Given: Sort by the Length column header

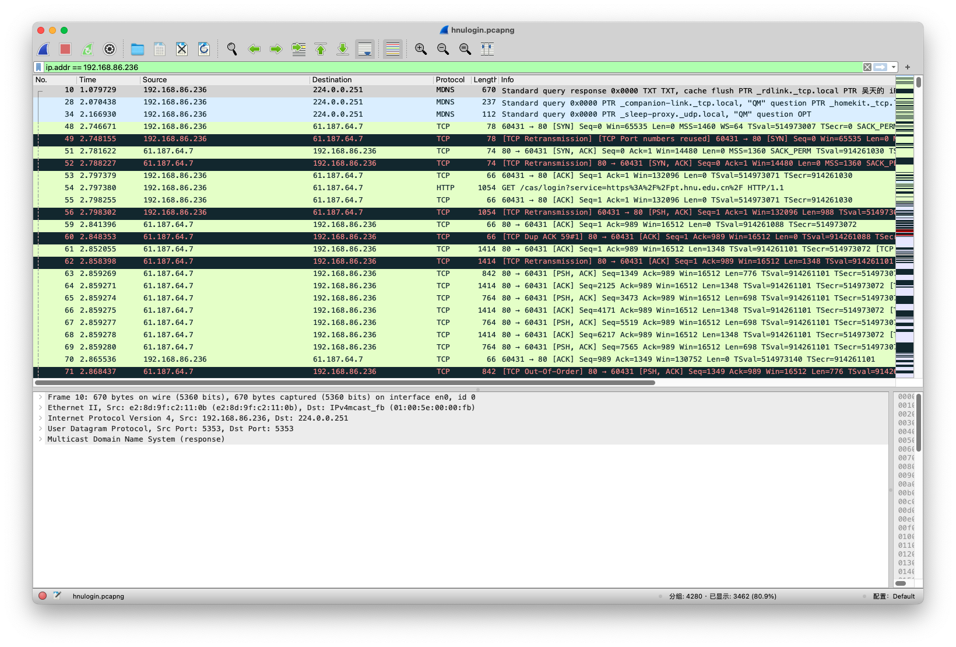Looking at the screenshot, I should 485,80.
